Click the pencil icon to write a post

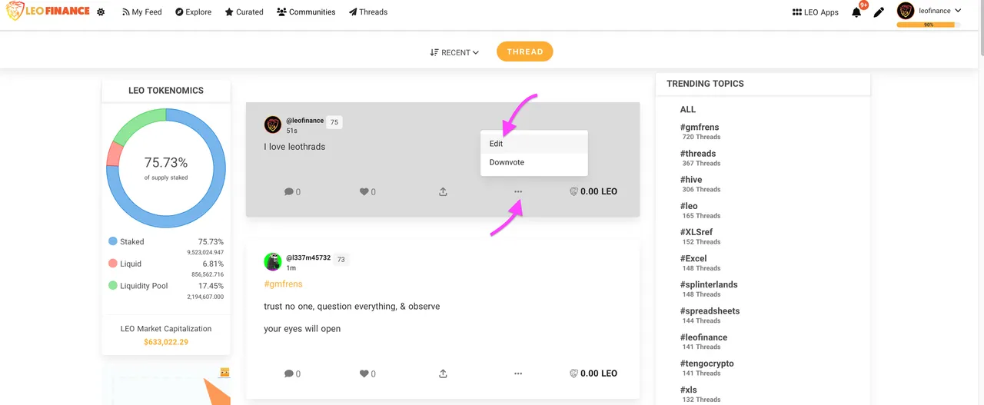(879, 12)
